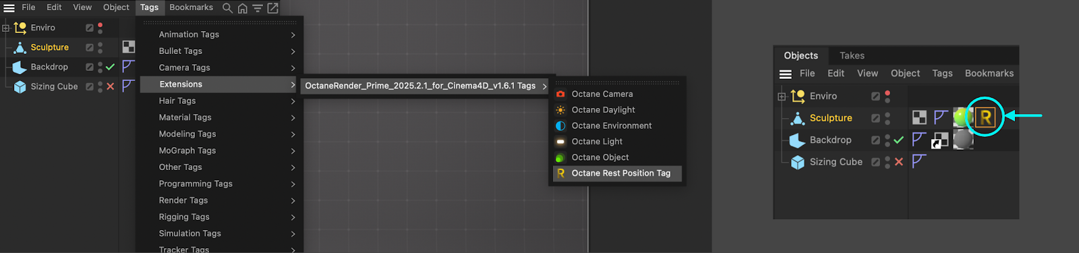Select Sizing Cube row in right Objects panel

(836, 162)
